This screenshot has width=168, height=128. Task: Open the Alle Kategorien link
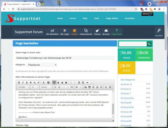(128, 80)
